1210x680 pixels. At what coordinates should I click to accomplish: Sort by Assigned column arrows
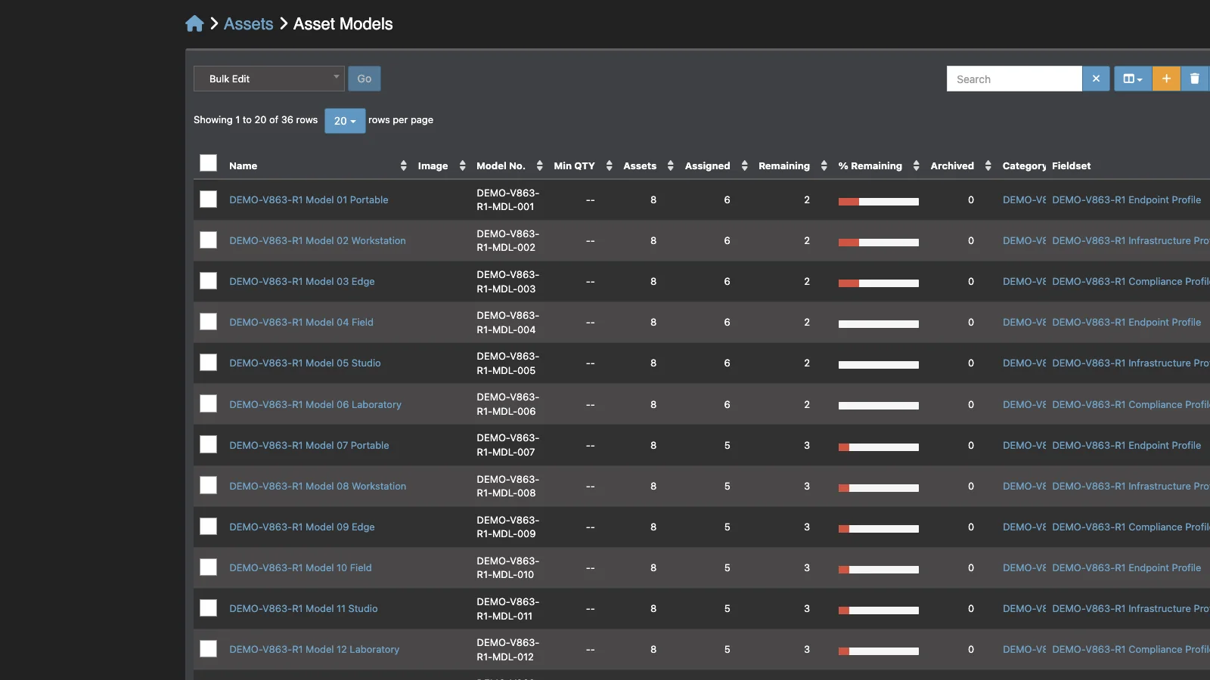(744, 165)
